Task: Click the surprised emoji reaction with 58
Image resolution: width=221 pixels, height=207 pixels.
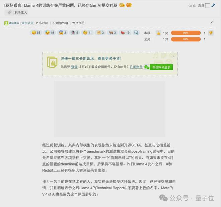Action: coord(36,32)
